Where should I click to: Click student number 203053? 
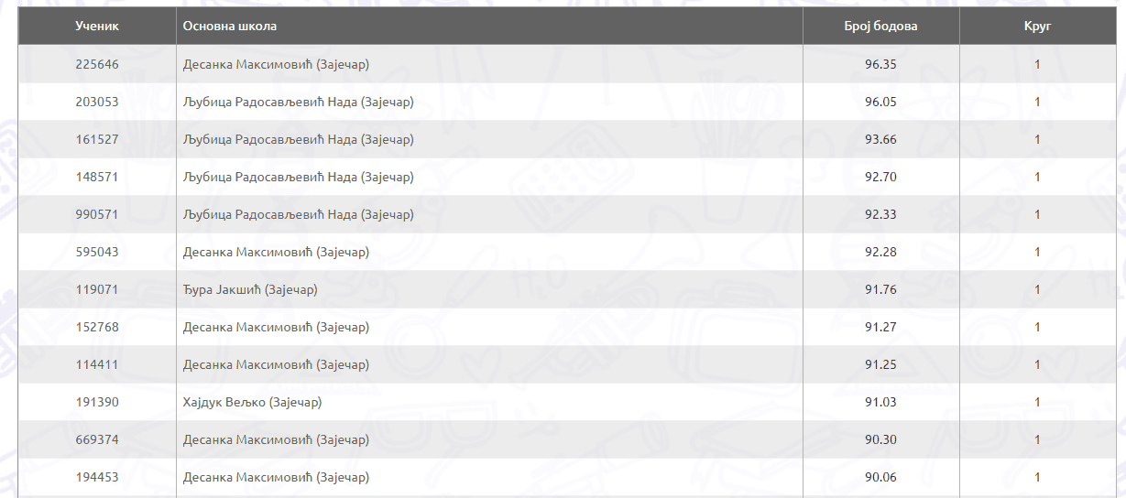[97, 102]
